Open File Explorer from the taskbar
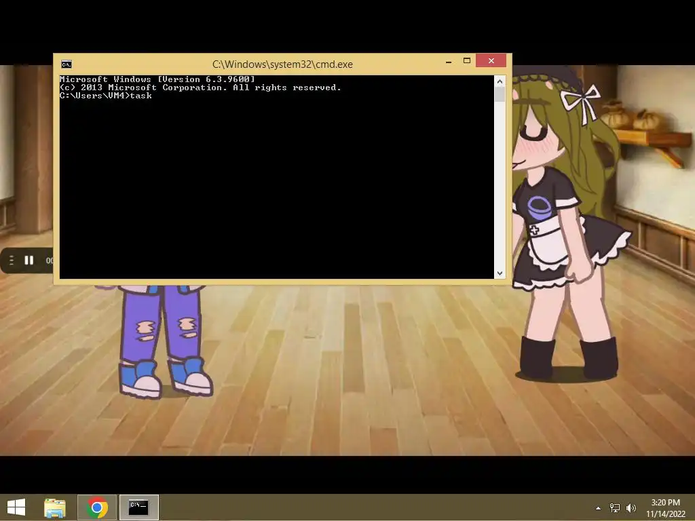The height and width of the screenshot is (521, 695). [x=55, y=507]
